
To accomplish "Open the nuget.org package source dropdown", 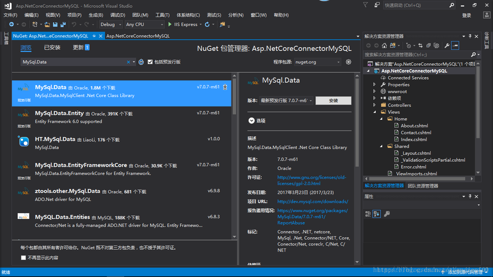I will coord(318,62).
